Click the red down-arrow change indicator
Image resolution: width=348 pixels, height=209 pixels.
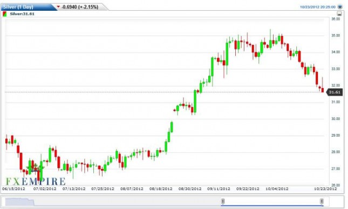(x=58, y=7)
